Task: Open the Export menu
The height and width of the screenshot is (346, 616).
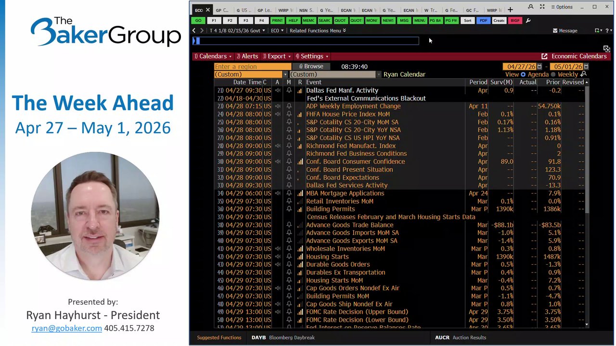Action: [276, 56]
